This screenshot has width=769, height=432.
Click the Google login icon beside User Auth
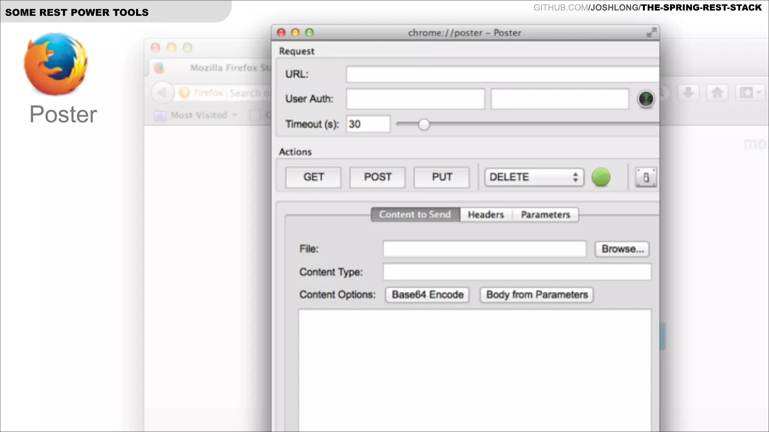pyautogui.click(x=646, y=99)
